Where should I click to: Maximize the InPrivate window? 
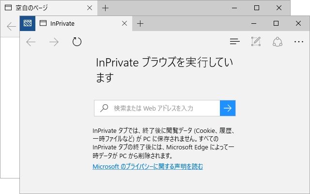pos(276,24)
